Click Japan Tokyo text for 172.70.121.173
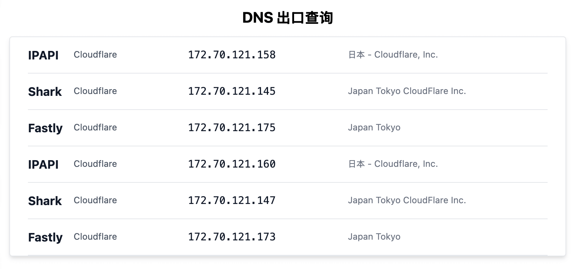 (374, 237)
